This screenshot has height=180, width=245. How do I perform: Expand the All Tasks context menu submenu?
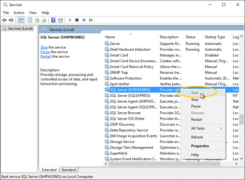click(x=200, y=128)
